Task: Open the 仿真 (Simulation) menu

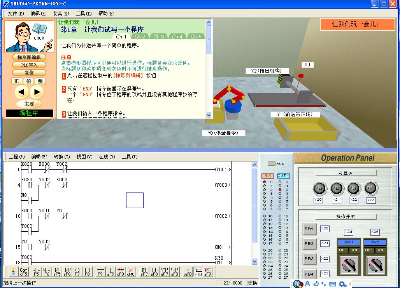Action: (x=61, y=14)
